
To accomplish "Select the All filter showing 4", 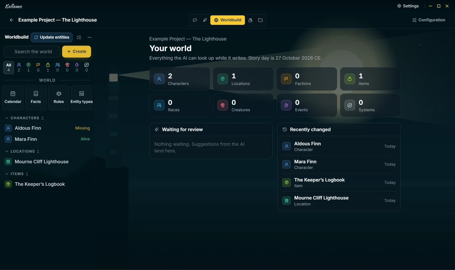I will pyautogui.click(x=9, y=67).
